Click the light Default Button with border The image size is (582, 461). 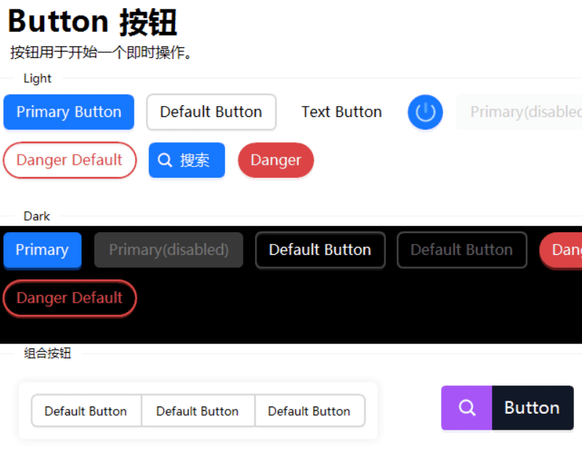click(x=211, y=112)
